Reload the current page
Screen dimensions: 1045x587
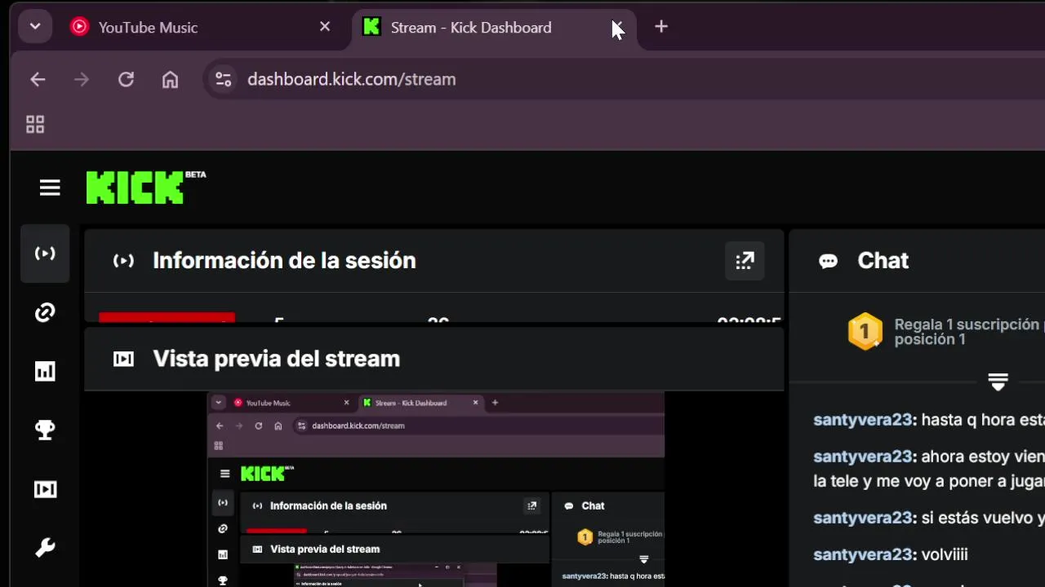(126, 79)
